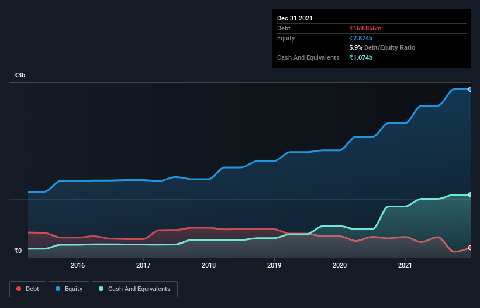The image size is (480, 308).
Task: Click the 2021 x-axis label
Action: coord(405,265)
